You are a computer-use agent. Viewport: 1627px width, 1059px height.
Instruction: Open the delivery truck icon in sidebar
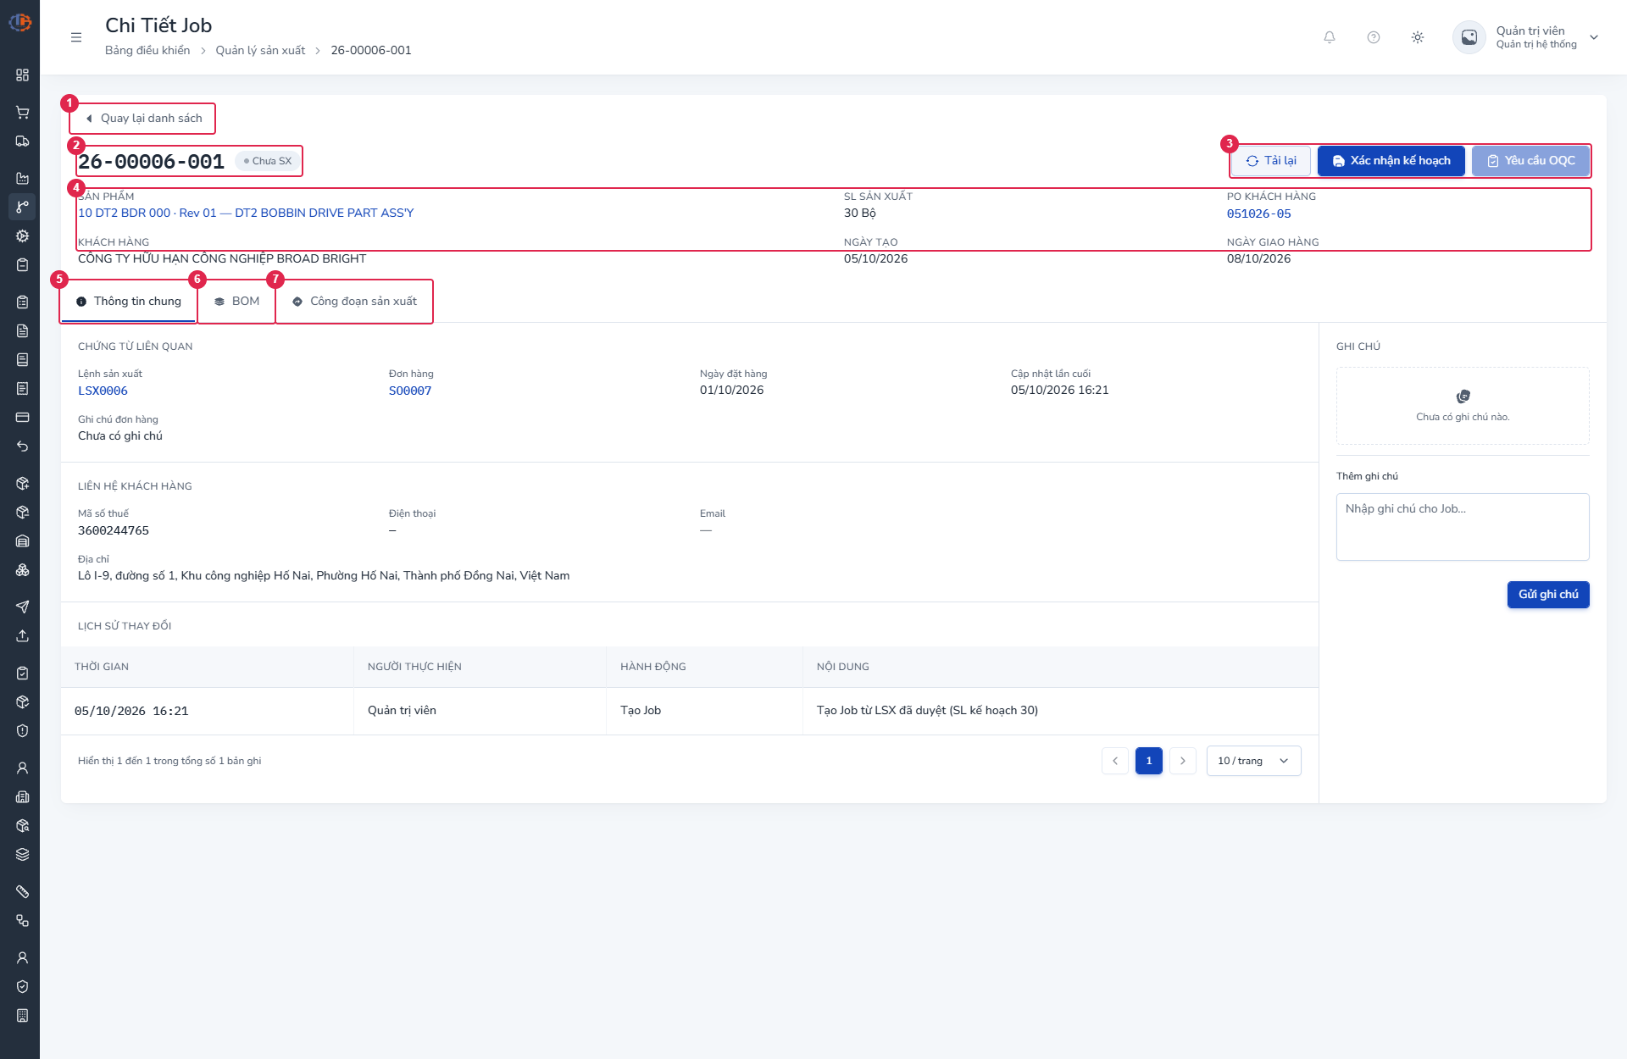coord(23,141)
